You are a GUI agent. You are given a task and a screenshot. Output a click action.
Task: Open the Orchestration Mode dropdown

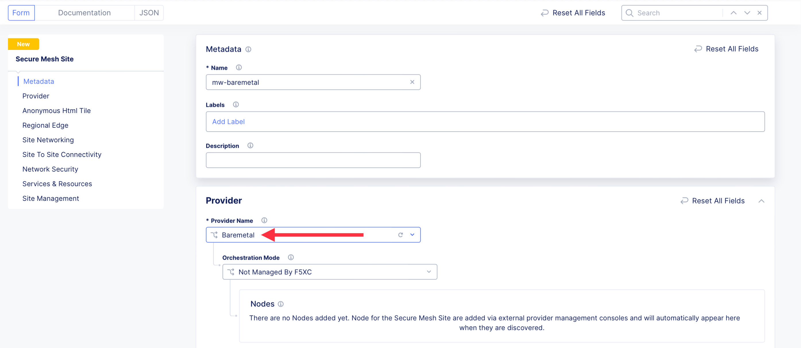tap(429, 272)
